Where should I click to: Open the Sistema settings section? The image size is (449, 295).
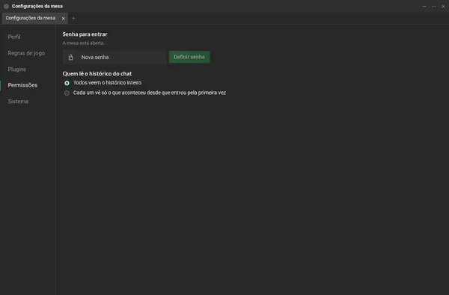coord(18,101)
